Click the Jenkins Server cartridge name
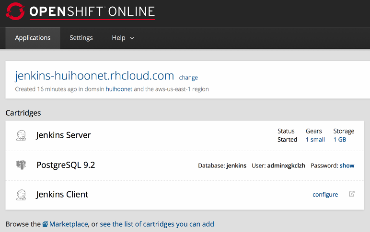Screen dimensions: 370x232 63,135
